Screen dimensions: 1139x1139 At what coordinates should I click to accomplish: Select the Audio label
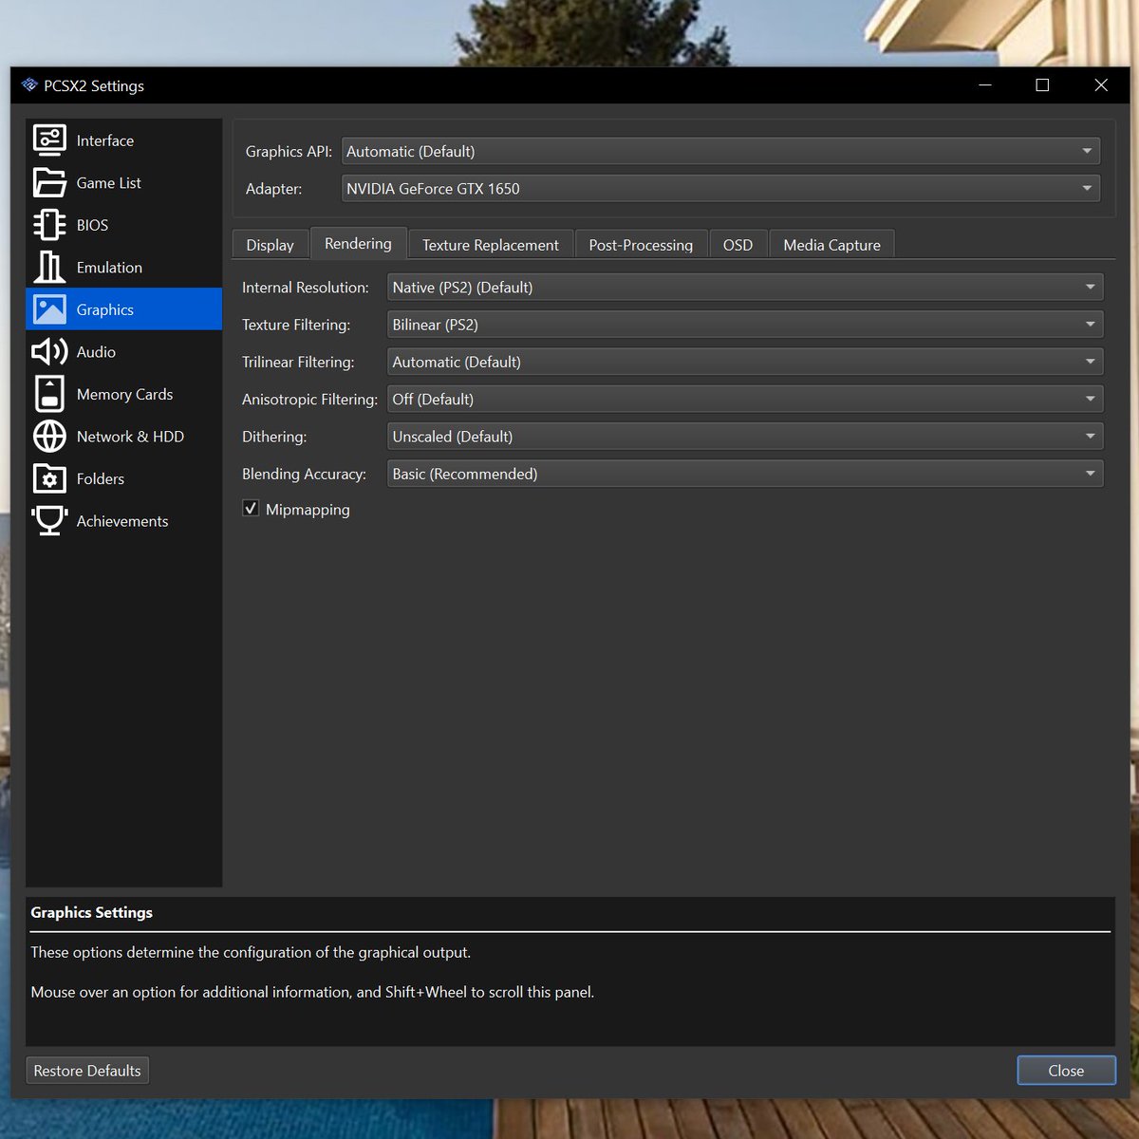pos(96,352)
